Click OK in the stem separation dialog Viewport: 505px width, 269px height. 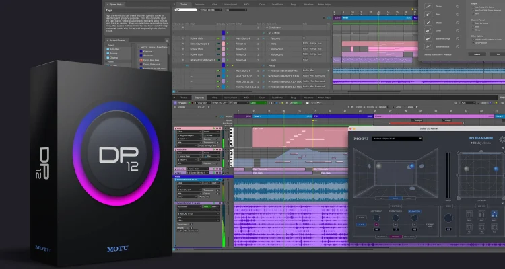[x=498, y=54]
